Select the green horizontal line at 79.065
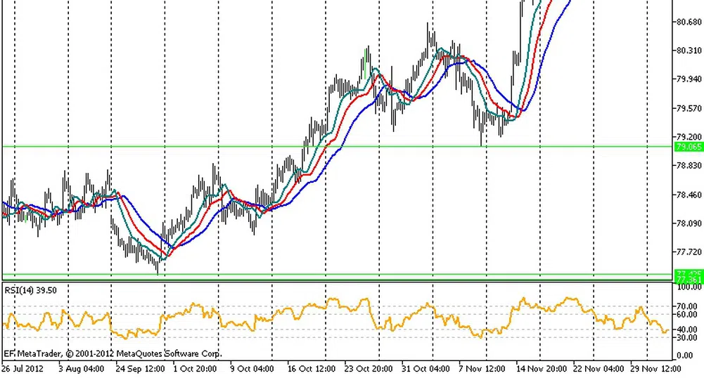704x378 pixels. click(x=211, y=146)
